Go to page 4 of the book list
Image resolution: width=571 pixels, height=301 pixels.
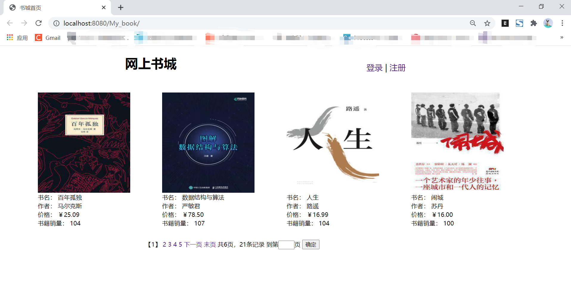[x=175, y=244]
